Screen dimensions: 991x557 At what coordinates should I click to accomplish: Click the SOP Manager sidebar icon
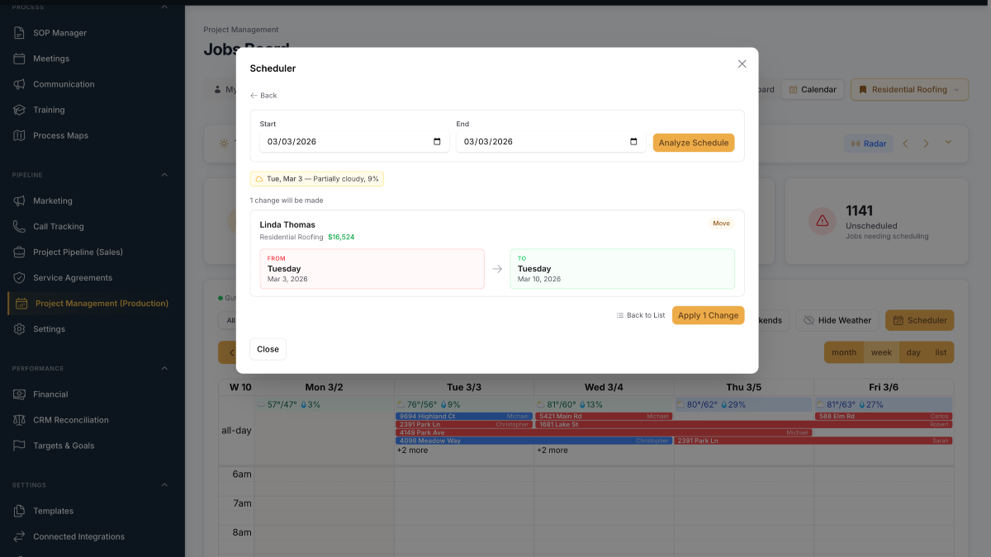coord(19,33)
